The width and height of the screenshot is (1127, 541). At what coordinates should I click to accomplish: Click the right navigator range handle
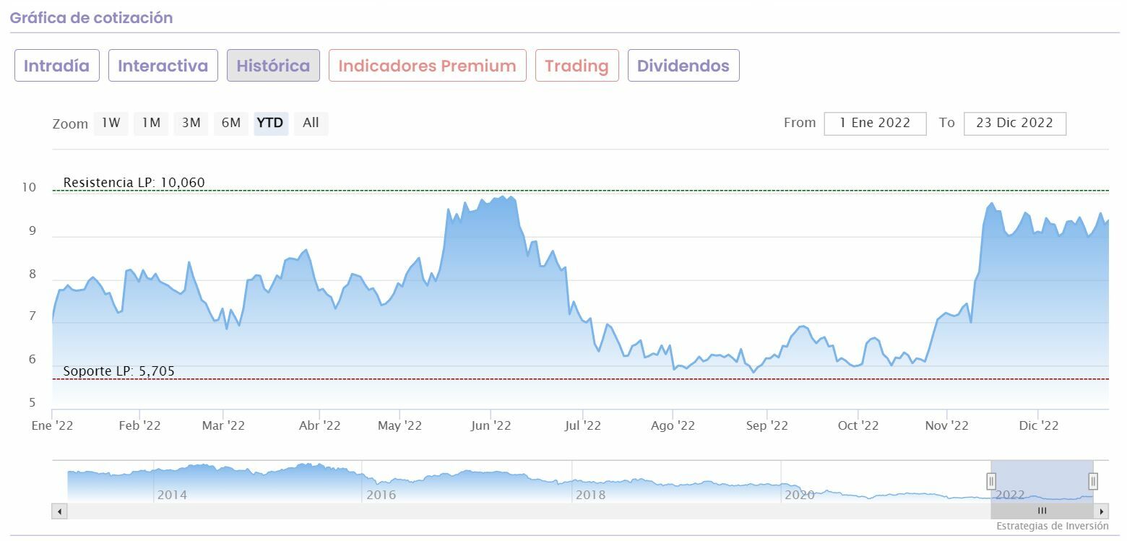tap(1093, 481)
